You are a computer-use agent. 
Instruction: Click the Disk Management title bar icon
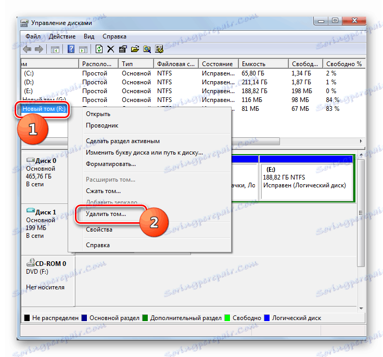click(x=24, y=23)
